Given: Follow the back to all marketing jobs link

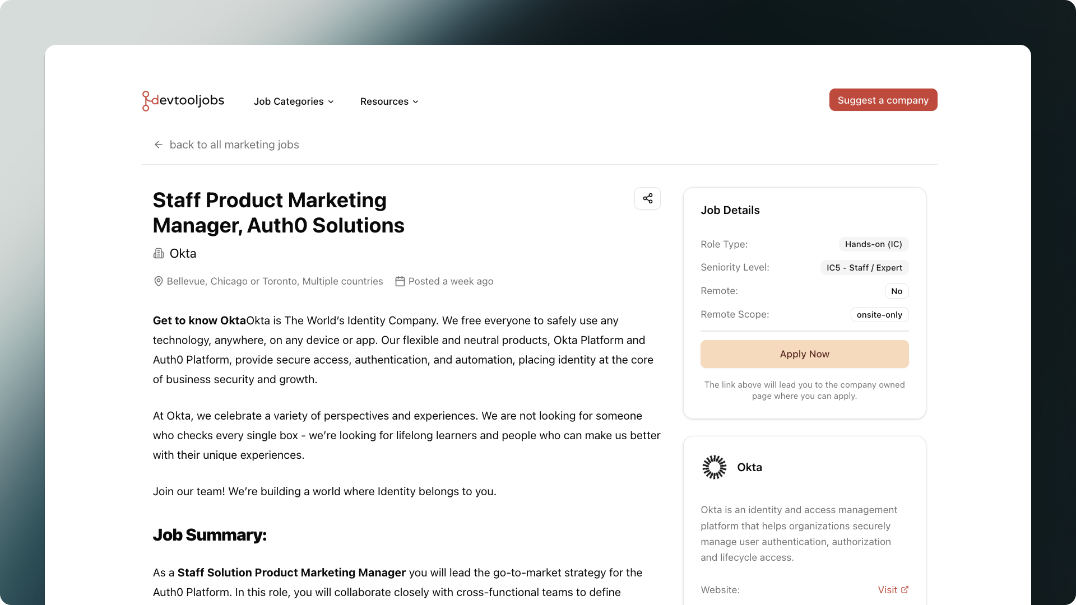Looking at the screenshot, I should click(235, 145).
